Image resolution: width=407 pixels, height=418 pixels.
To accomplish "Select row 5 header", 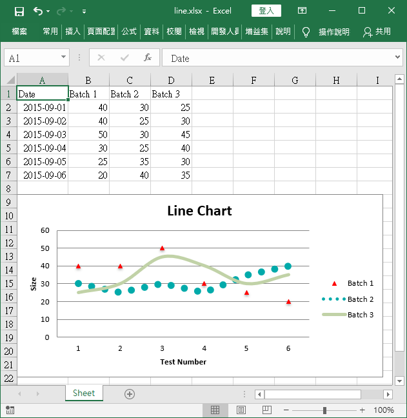I will pos(8,148).
